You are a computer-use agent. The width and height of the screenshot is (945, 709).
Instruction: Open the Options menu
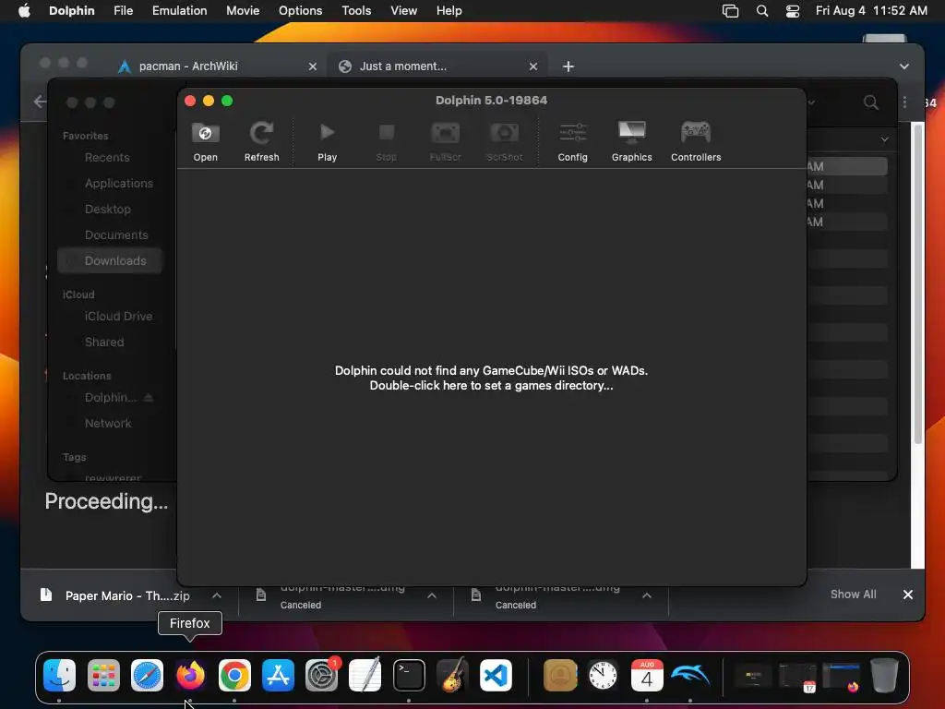[x=300, y=11]
